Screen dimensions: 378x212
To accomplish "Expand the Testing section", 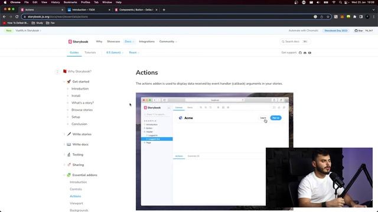I will (64, 154).
